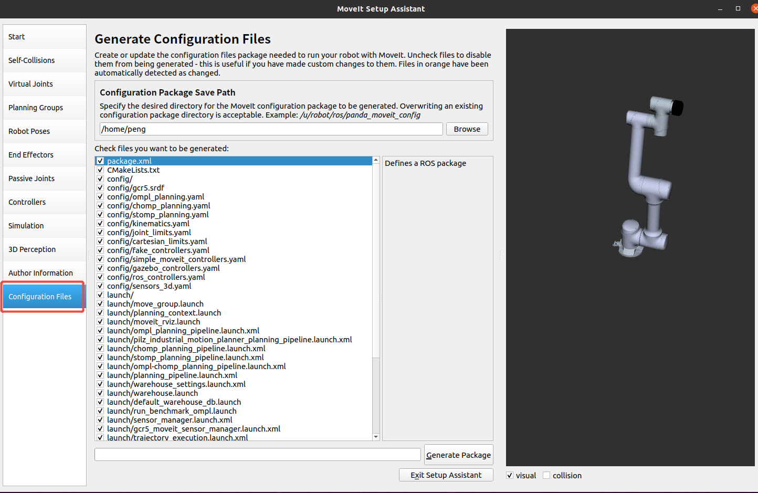Image resolution: width=758 pixels, height=493 pixels.
Task: Select launch/warehouse.launch row
Action: click(x=234, y=393)
